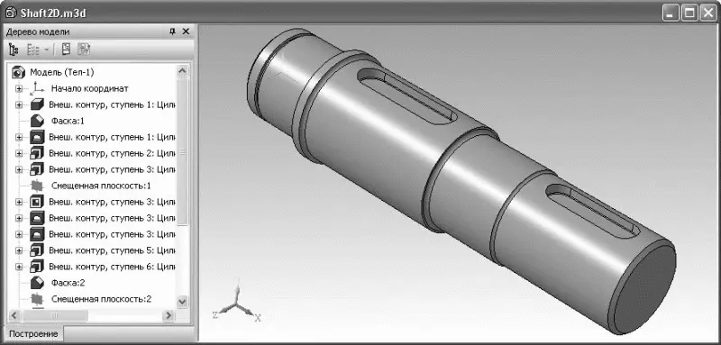Expand the Начало координат tree node
The height and width of the screenshot is (345, 721).
[19, 88]
